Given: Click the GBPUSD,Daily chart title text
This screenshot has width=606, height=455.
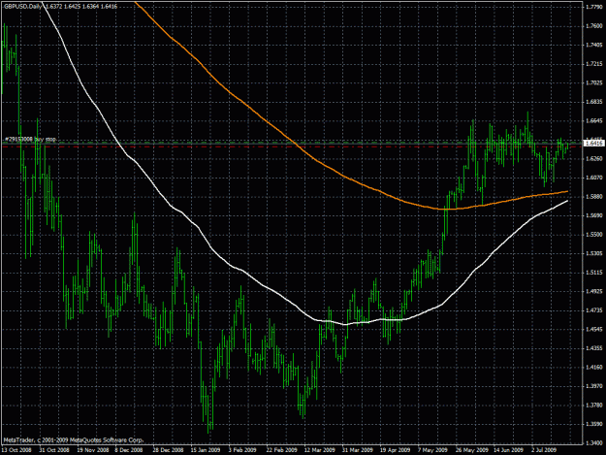Looking at the screenshot, I should point(22,7).
